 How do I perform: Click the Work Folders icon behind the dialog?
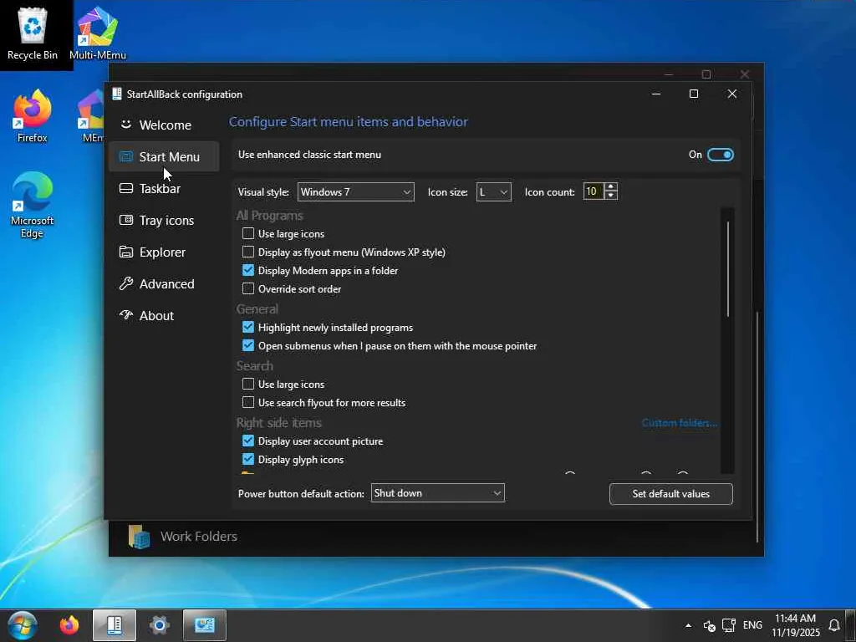click(140, 537)
